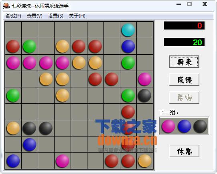Open the 关于(H) menu
Image resolution: width=217 pixels, height=174 pixels.
pos(77,16)
